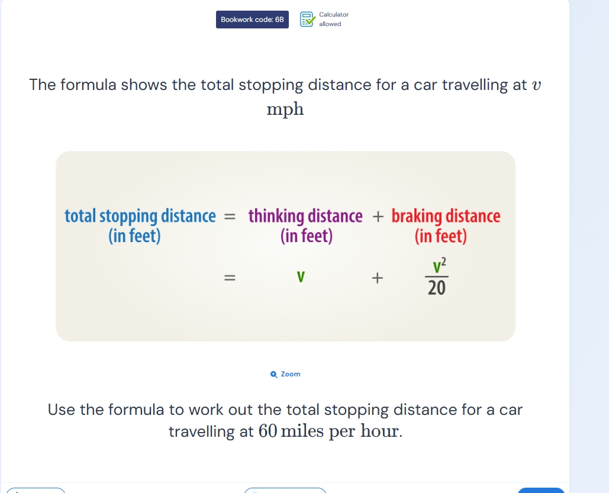The image size is (609, 493).
Task: Click the Calculator allowed icon
Action: pos(307,19)
